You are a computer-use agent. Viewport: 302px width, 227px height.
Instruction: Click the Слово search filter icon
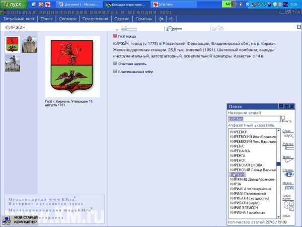pyautogui.click(x=287, y=135)
